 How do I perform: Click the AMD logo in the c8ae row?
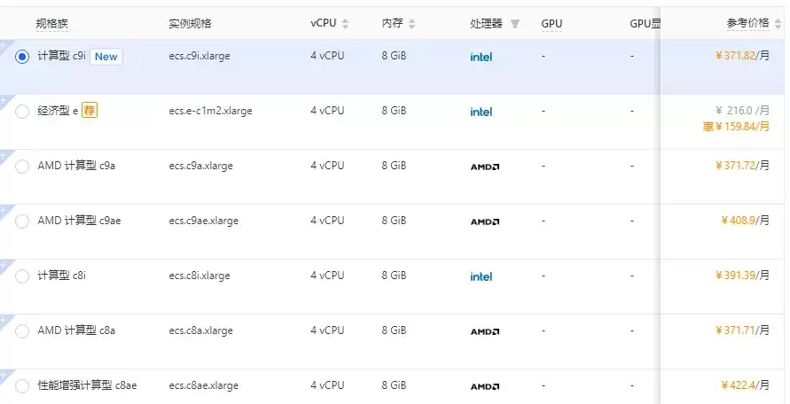coord(485,386)
